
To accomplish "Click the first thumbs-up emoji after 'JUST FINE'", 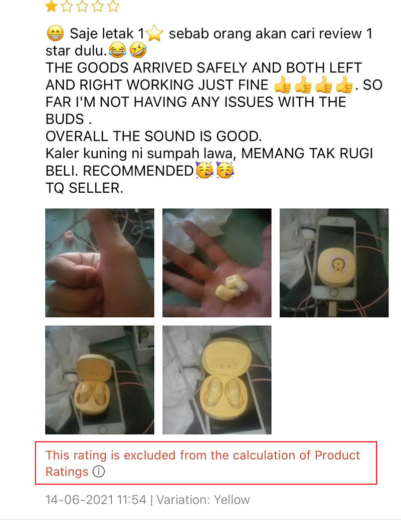I will pyautogui.click(x=283, y=85).
